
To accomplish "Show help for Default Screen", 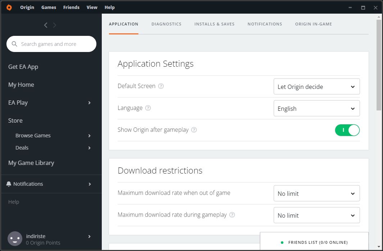I will tap(161, 86).
